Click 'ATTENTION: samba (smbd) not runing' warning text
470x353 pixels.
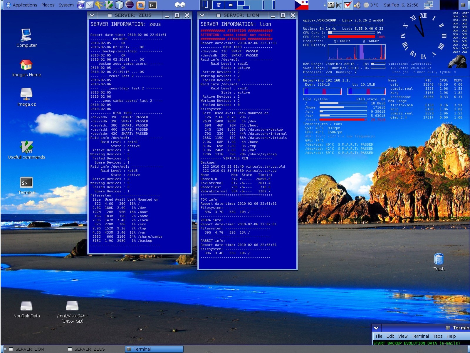tap(235, 35)
